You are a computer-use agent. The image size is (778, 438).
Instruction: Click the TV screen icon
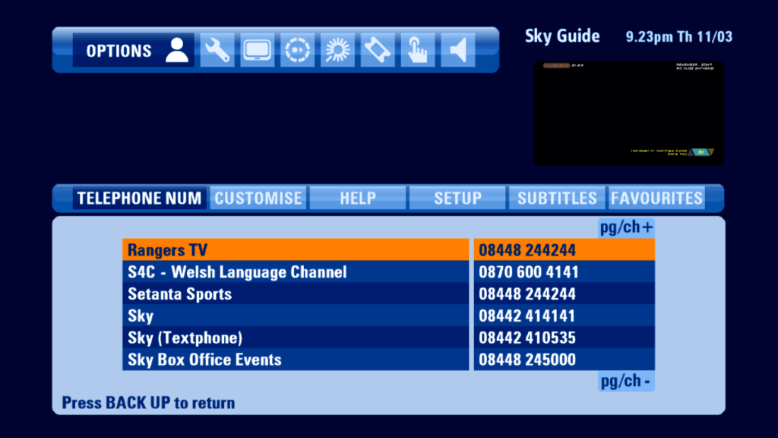258,51
